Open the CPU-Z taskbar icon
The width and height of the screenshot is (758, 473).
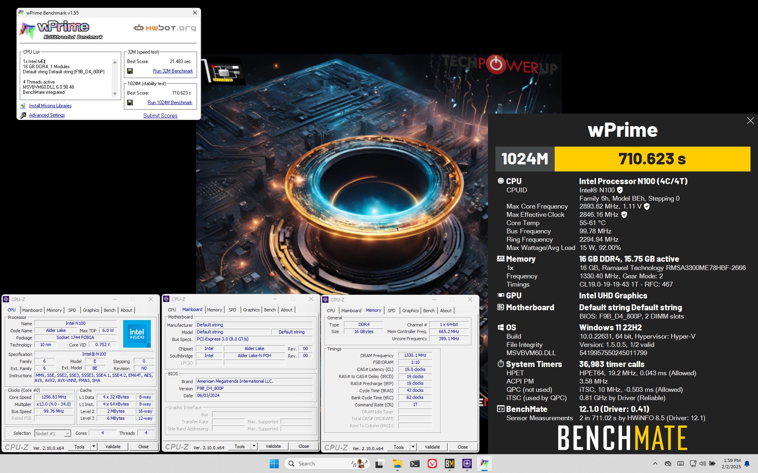point(467,464)
